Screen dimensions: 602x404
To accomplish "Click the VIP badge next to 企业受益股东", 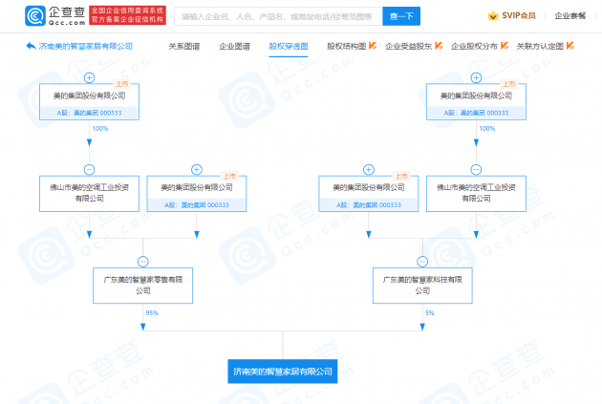I will [439, 46].
